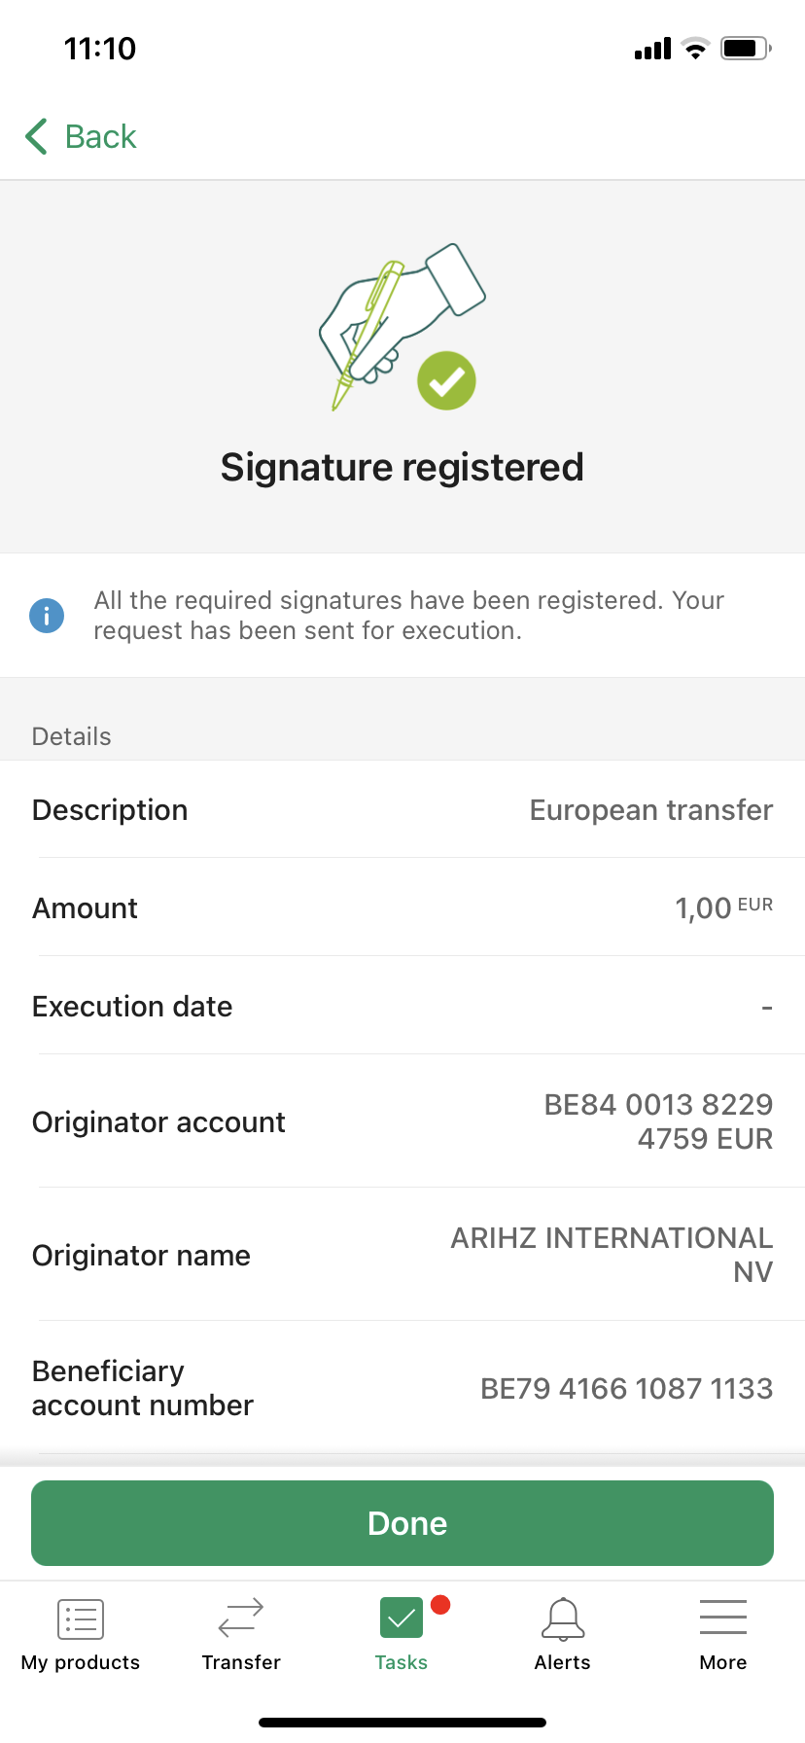This screenshot has width=805, height=1743.
Task: Go back using the Back label
Action: click(101, 136)
